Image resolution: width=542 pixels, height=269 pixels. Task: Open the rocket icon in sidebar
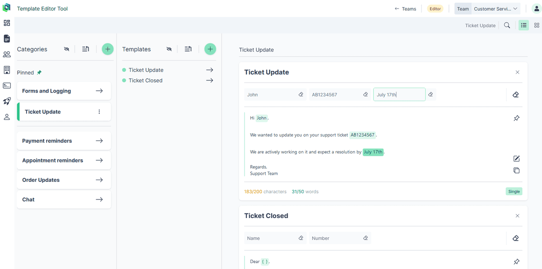7,101
